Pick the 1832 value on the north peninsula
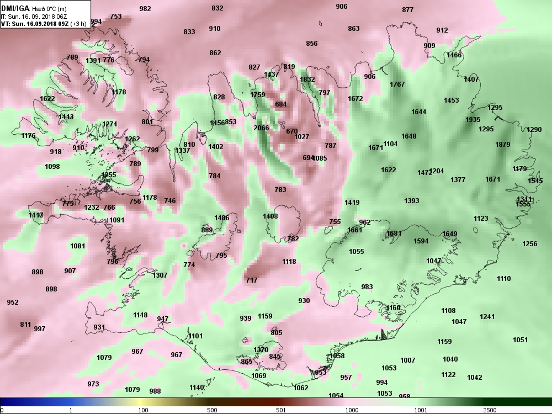This screenshot has width=552, height=414. (307, 79)
